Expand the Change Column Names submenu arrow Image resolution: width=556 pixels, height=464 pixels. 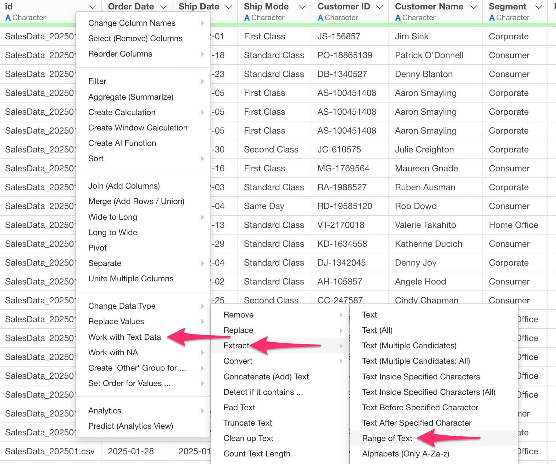pyautogui.click(x=202, y=23)
